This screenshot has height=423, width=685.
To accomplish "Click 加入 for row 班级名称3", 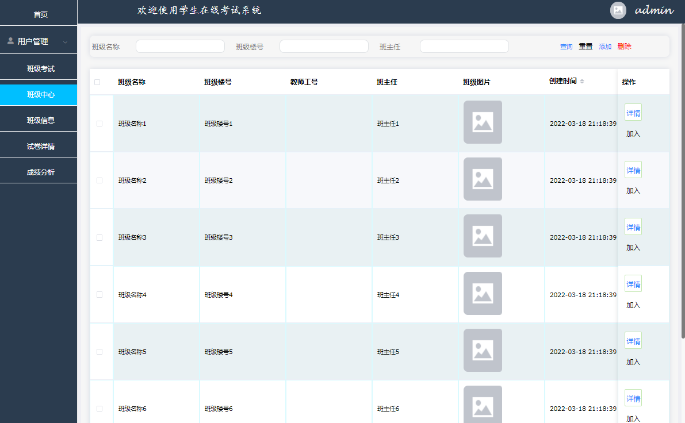I will point(633,248).
